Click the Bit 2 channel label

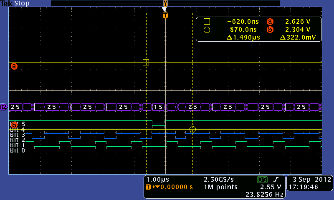coord(18,140)
